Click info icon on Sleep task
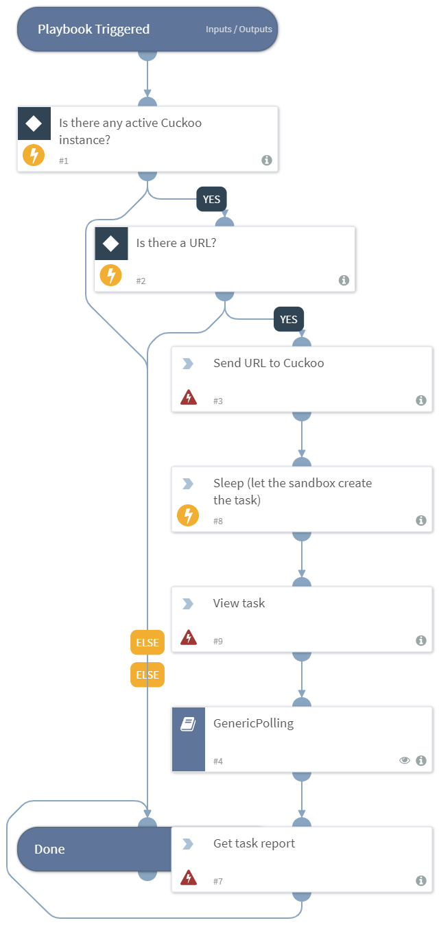The width and height of the screenshot is (439, 925). click(x=421, y=521)
